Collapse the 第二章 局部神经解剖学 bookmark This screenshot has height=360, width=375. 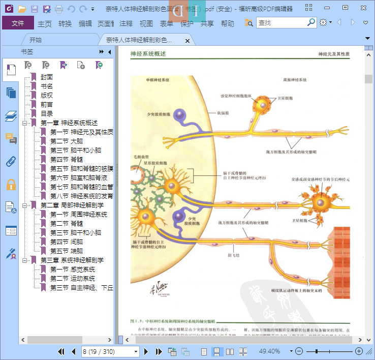tap(24, 205)
